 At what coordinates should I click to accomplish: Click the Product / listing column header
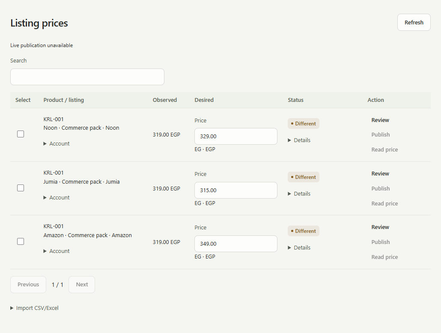point(63,100)
